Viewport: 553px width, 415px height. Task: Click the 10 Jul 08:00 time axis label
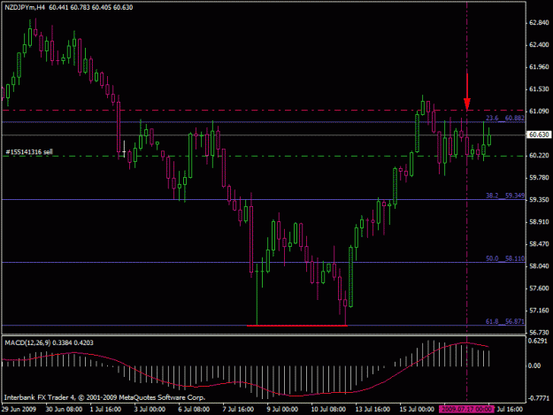click(328, 410)
